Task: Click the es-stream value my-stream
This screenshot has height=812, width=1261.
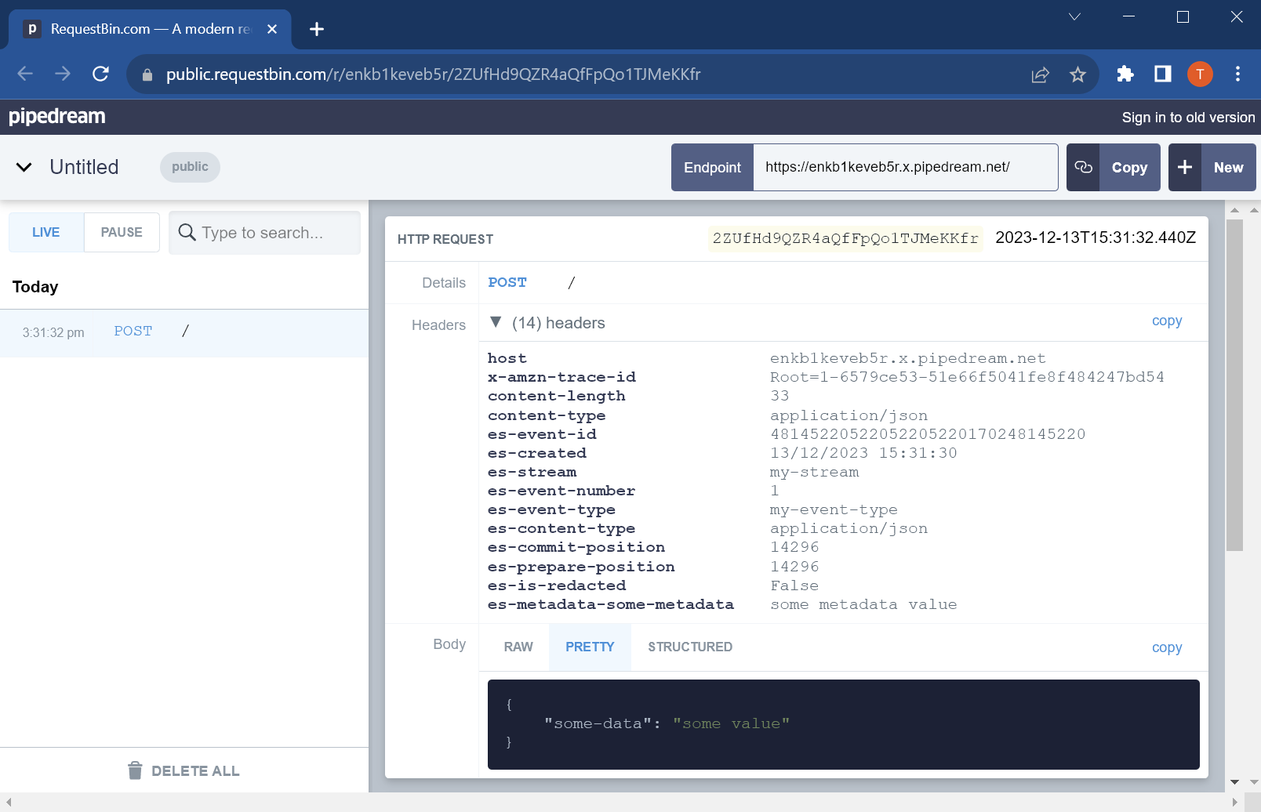Action: (814, 472)
